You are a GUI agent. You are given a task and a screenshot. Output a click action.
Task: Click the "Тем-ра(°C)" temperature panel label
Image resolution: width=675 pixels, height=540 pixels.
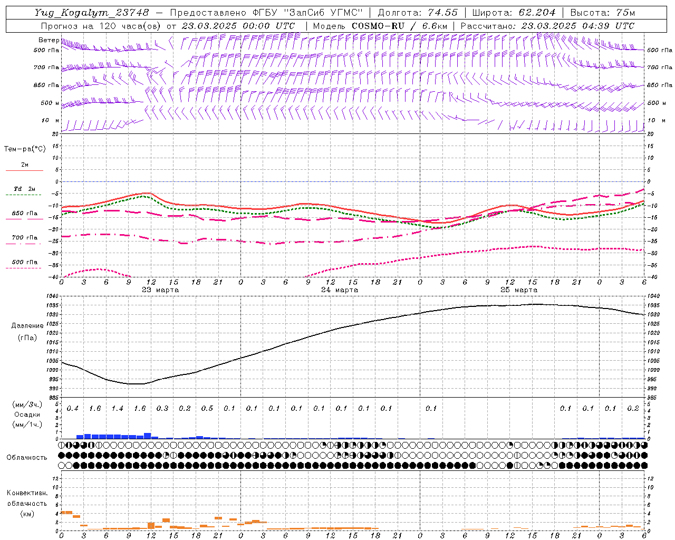25,149
